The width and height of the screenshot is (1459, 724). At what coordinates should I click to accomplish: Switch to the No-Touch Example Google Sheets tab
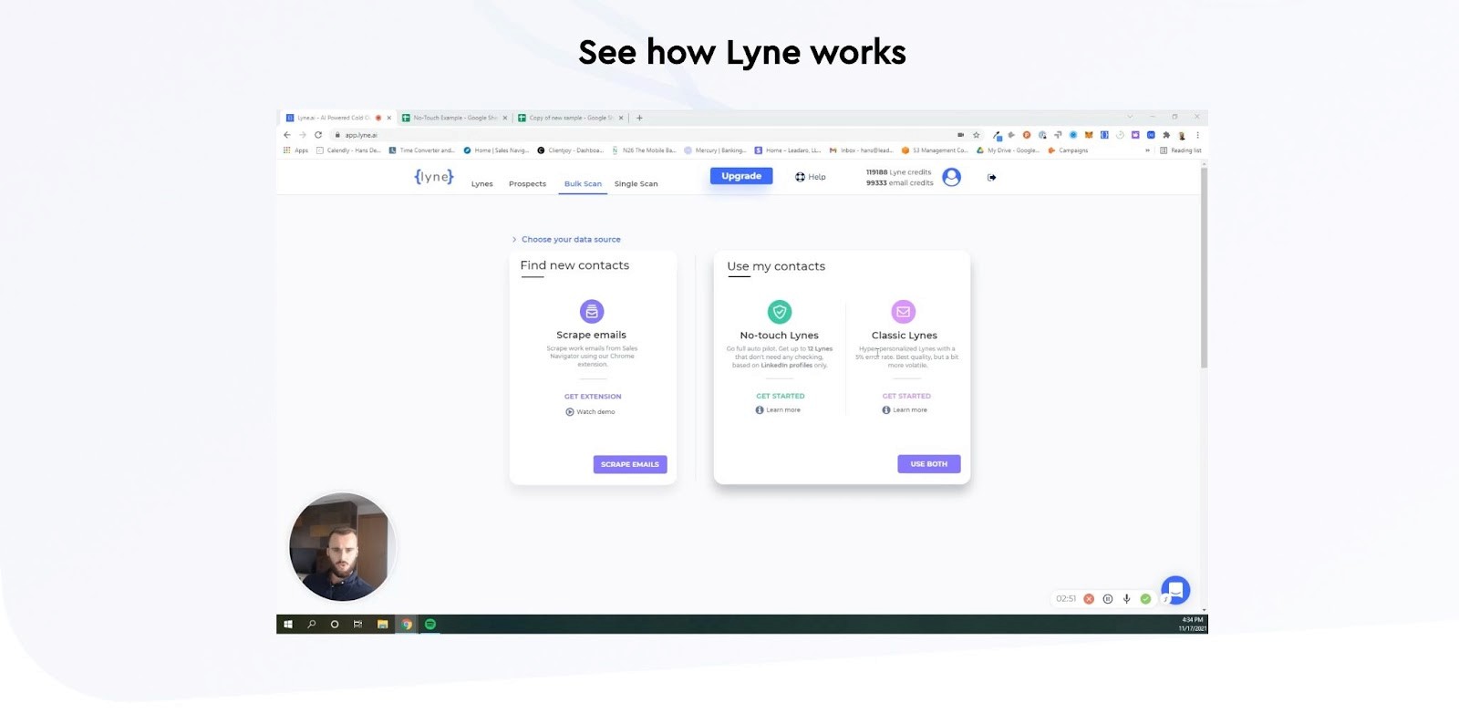(x=455, y=118)
